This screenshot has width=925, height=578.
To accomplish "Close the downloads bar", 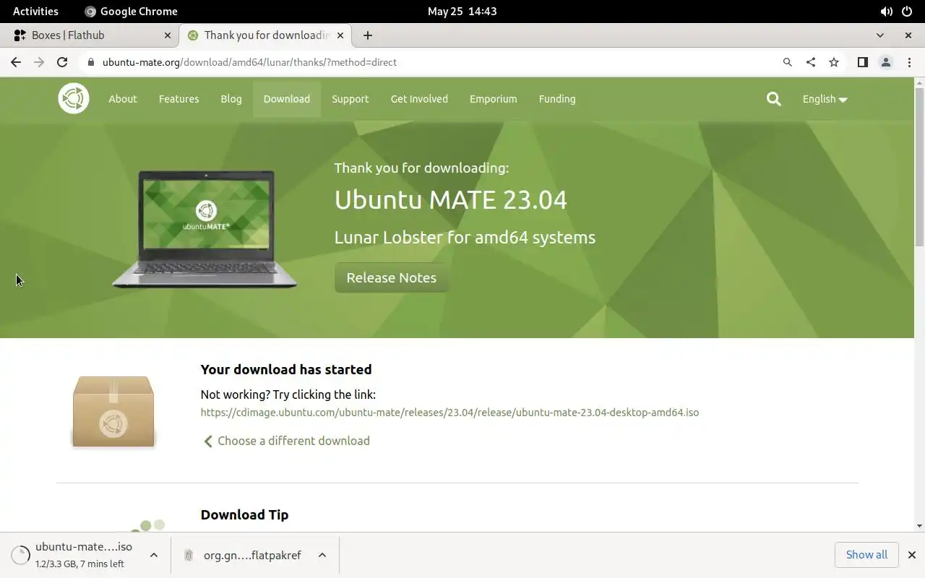I will [x=912, y=555].
